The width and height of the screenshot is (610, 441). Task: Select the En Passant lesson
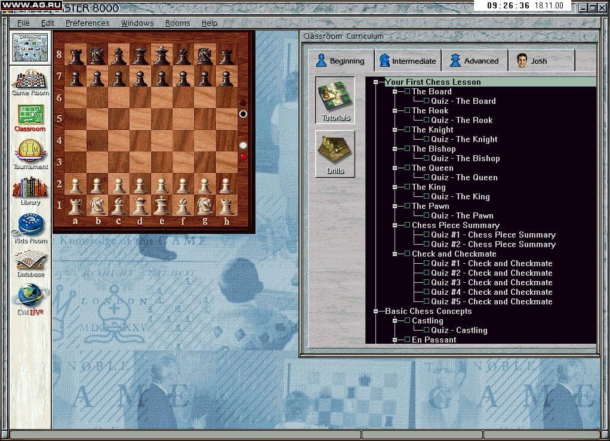pos(434,340)
